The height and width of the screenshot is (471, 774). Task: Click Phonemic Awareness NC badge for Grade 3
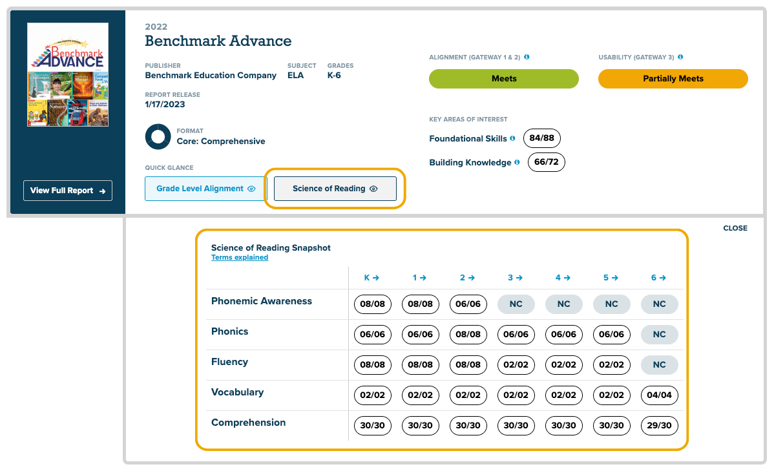(516, 304)
